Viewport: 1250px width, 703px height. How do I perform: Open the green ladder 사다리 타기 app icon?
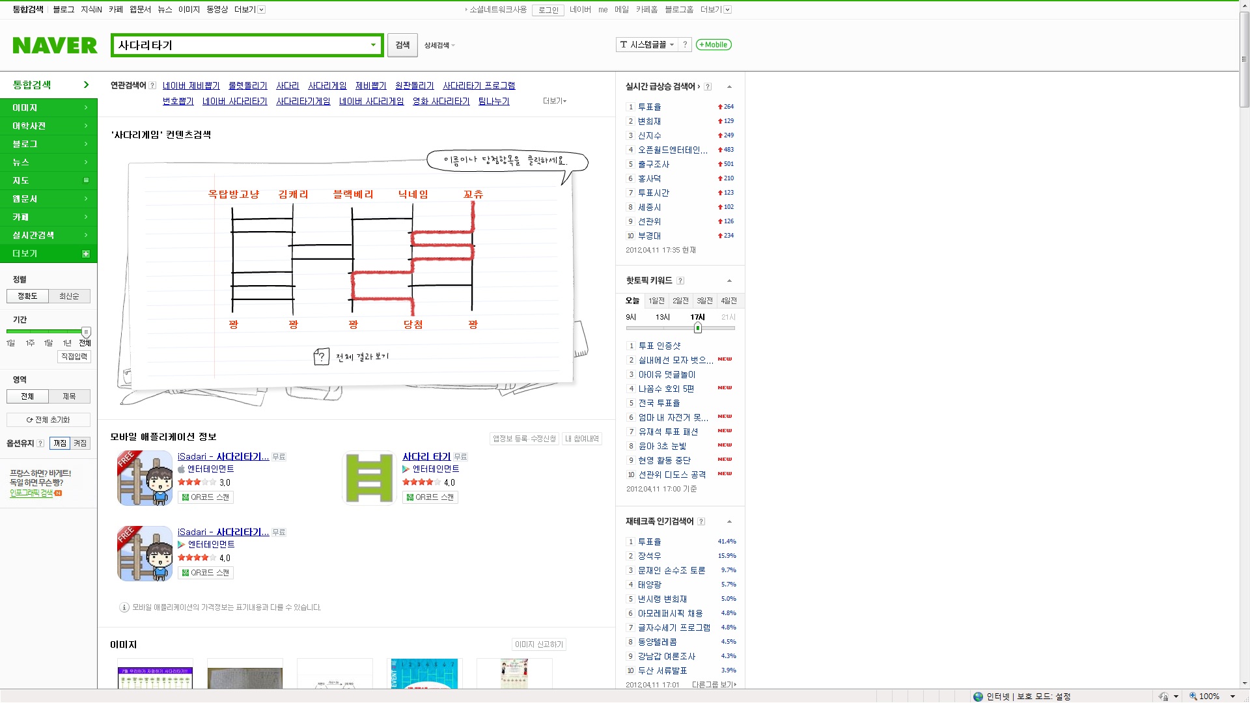point(369,478)
